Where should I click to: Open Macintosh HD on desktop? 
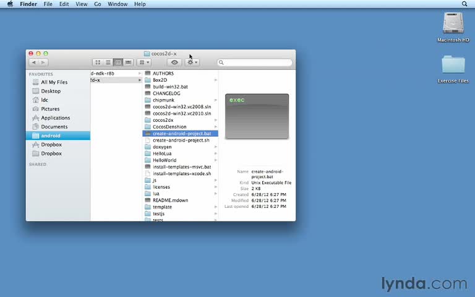(453, 27)
